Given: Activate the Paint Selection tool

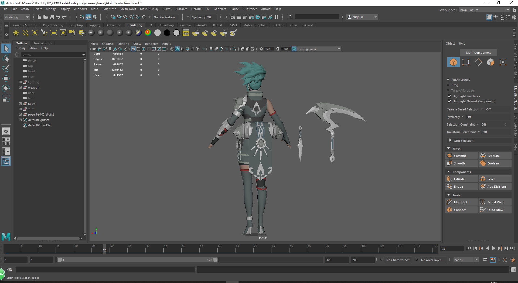Looking at the screenshot, I should click(x=6, y=68).
